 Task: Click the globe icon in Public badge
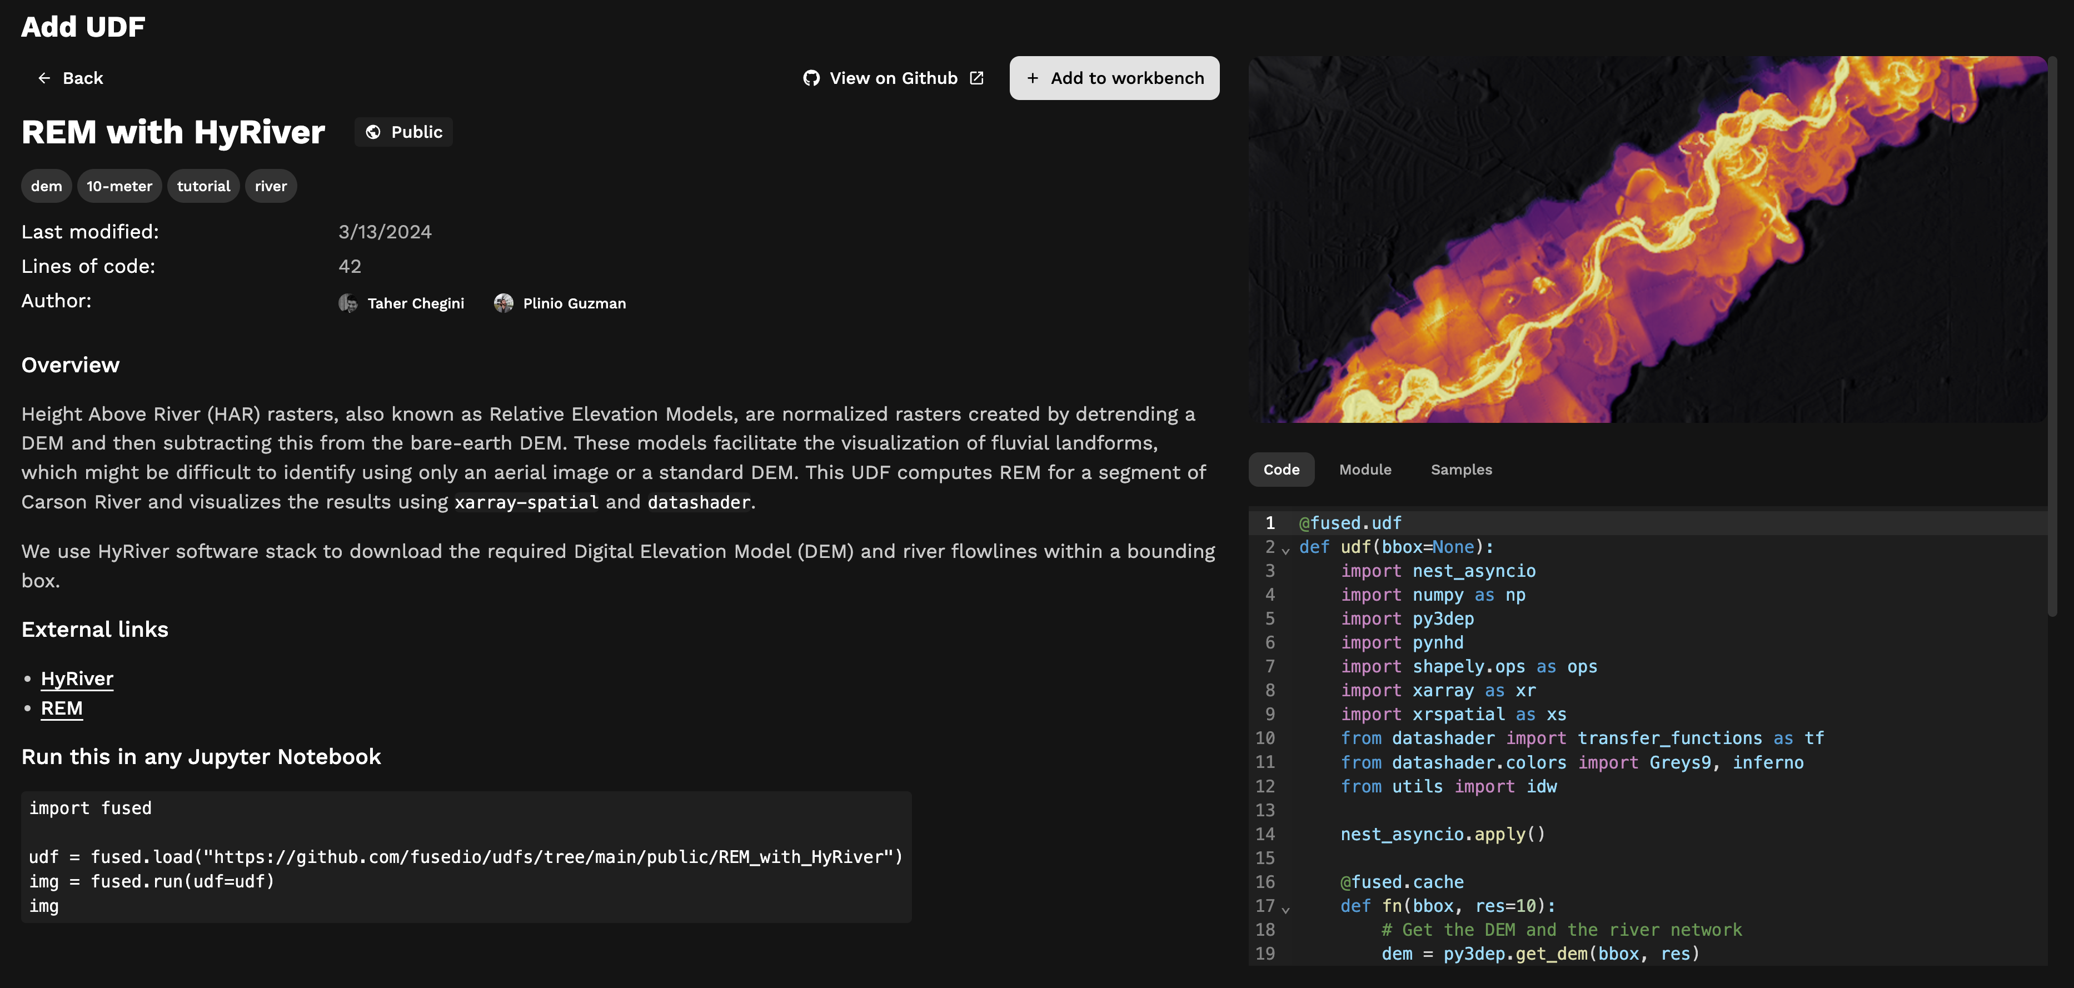click(x=373, y=132)
